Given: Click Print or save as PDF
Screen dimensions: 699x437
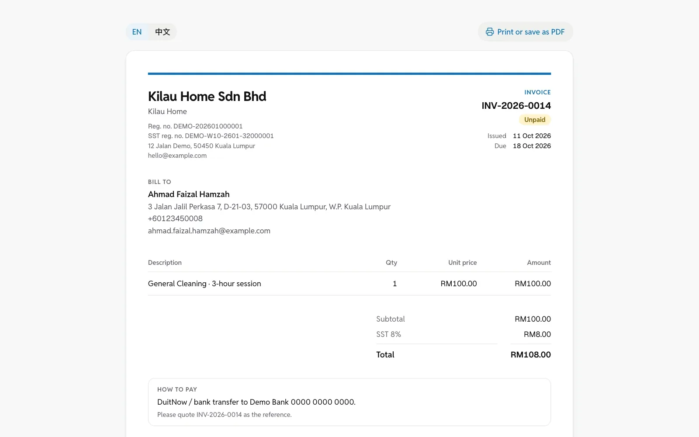Looking at the screenshot, I should coord(525,32).
